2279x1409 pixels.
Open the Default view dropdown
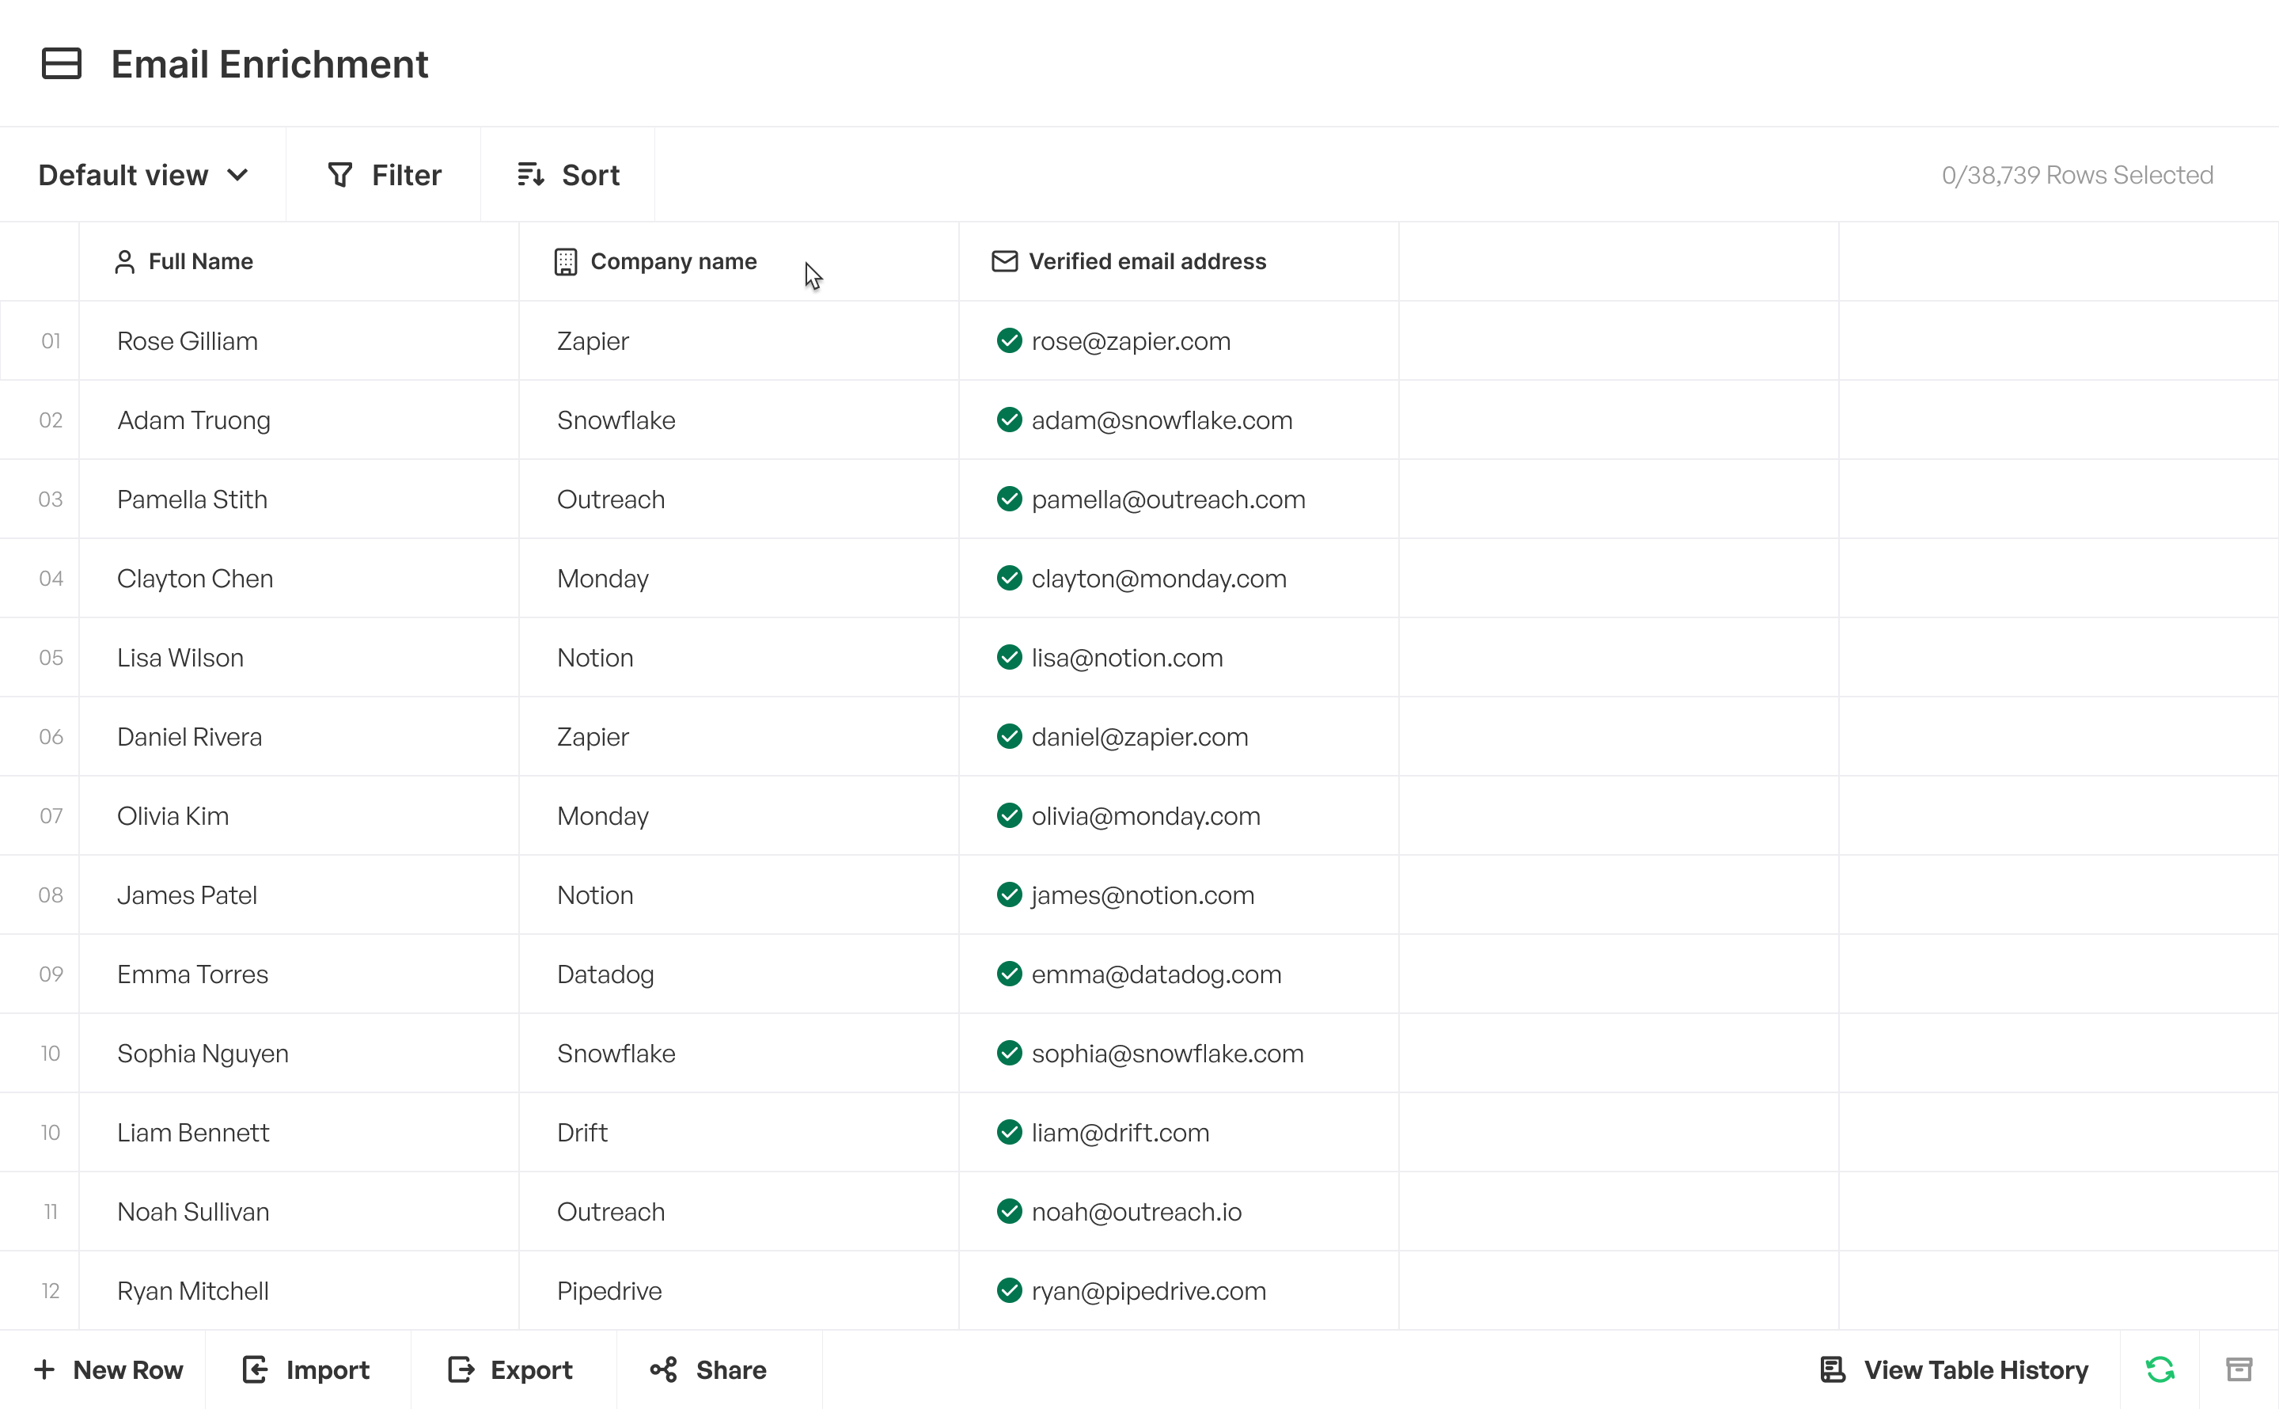click(x=142, y=174)
